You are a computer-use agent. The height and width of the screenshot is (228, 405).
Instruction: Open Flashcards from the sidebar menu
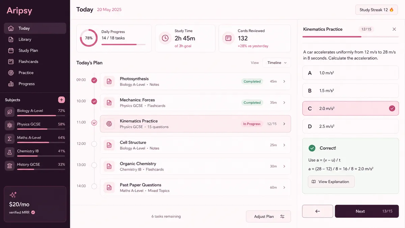[35, 62]
